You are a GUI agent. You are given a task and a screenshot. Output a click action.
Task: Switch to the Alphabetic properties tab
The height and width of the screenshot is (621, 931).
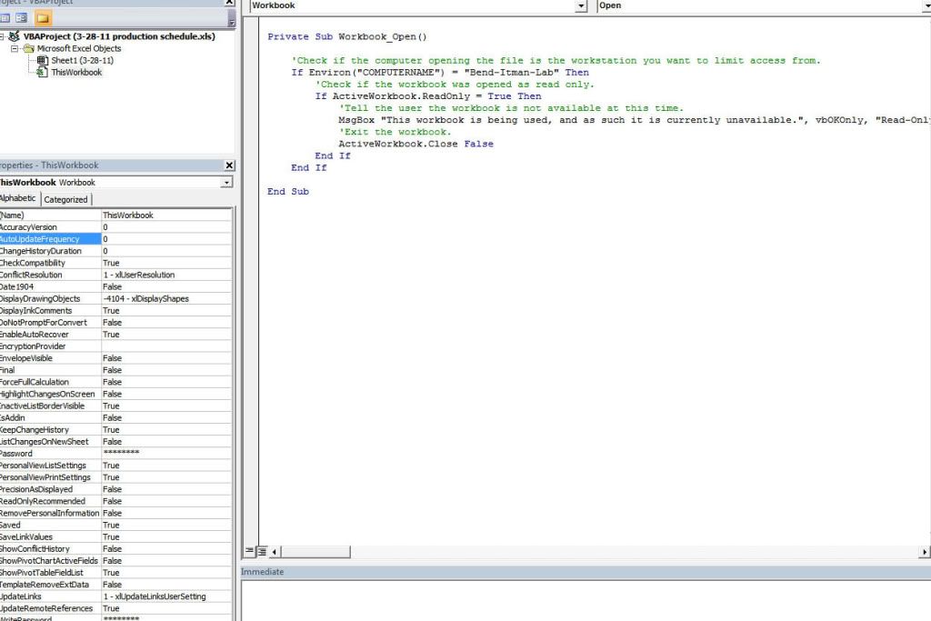[x=18, y=198]
